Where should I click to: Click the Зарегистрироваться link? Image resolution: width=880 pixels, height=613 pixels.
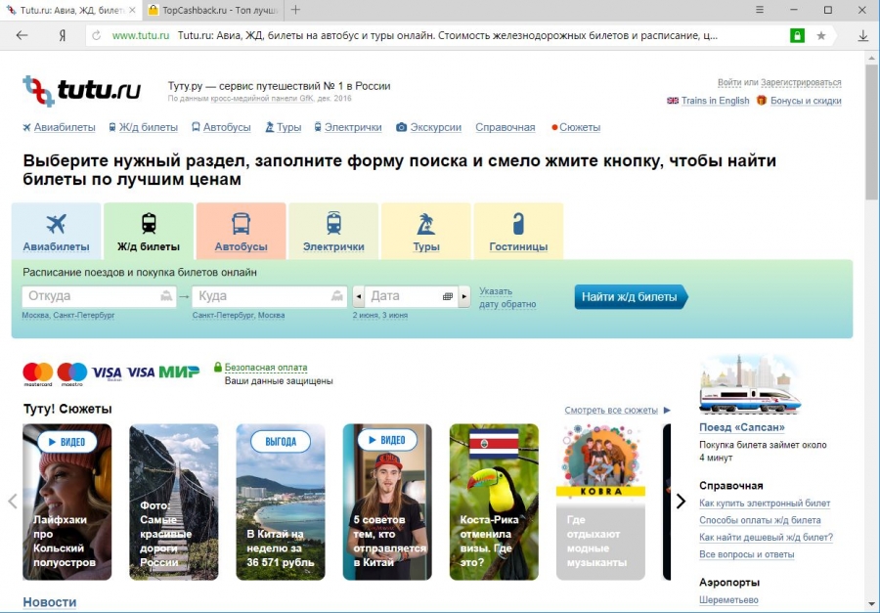point(801,82)
